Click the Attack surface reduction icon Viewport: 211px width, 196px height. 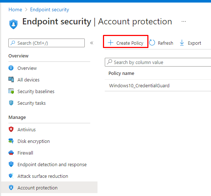(11, 176)
